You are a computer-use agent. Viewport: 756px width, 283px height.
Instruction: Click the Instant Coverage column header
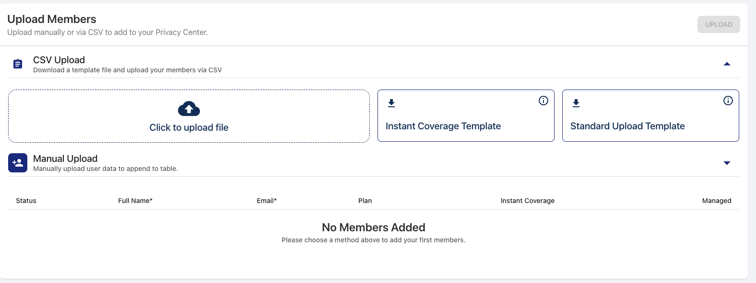[x=528, y=201]
